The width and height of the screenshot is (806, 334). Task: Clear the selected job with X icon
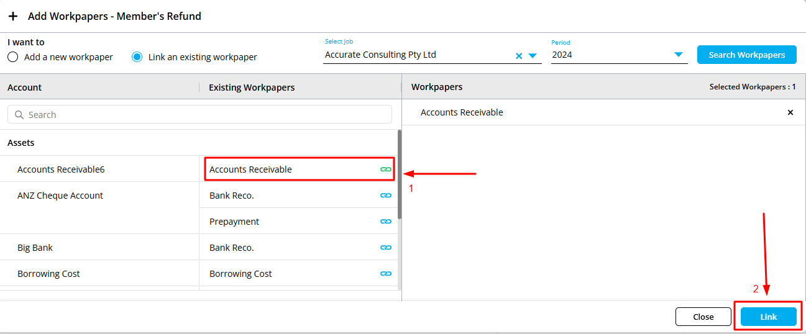[x=519, y=56]
